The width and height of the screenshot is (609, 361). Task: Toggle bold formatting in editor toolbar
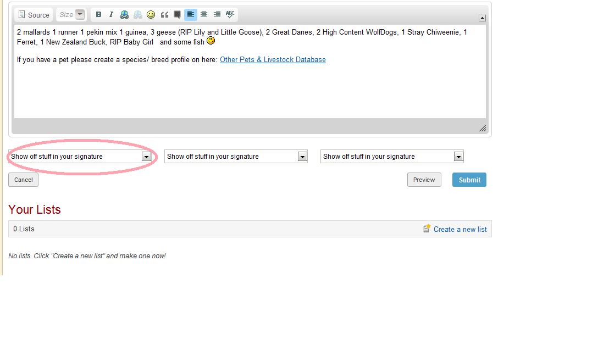pos(98,15)
